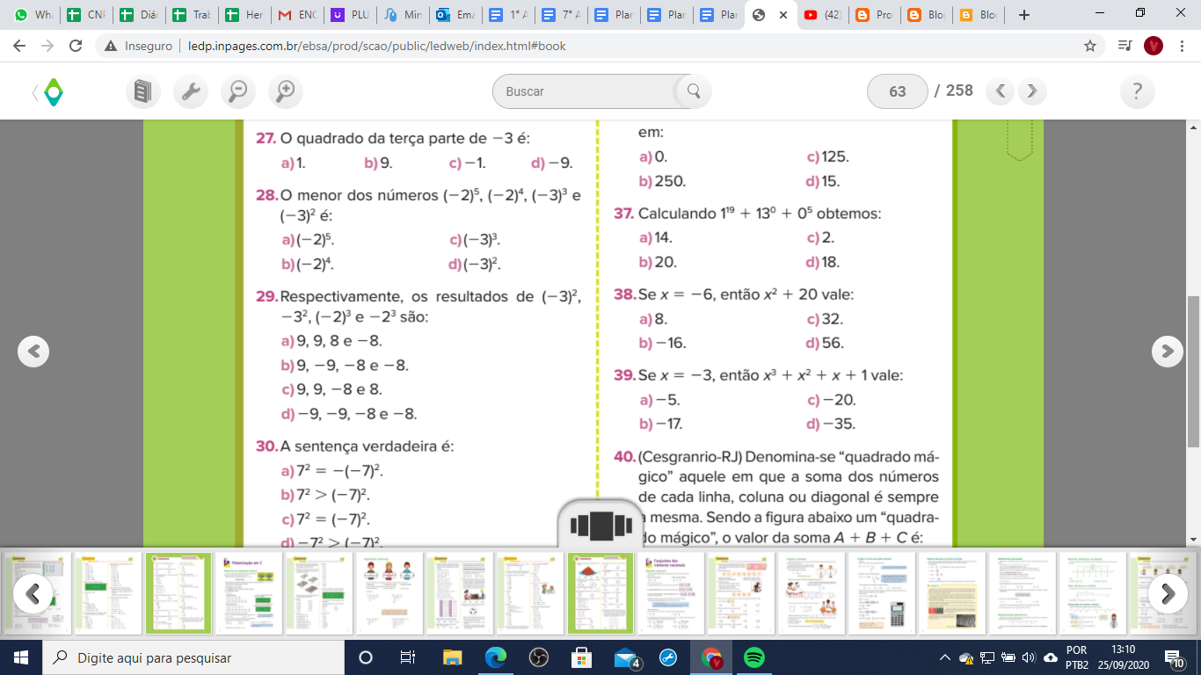Switch to the YouTube (42) tab
Screen dimensions: 1201x675
tap(824, 15)
